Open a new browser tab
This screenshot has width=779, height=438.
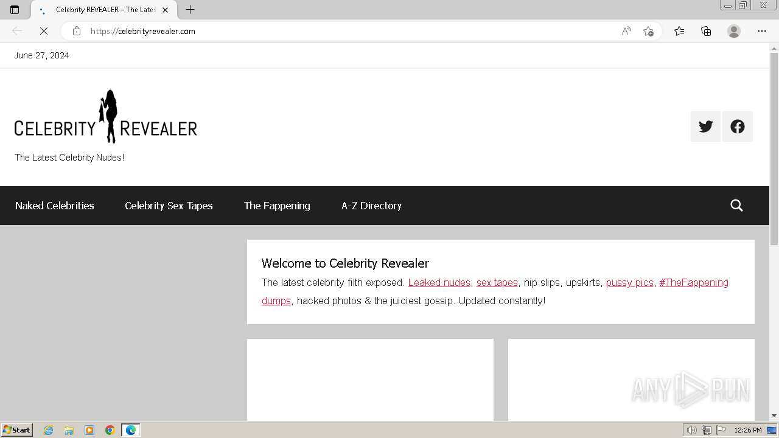pyautogui.click(x=190, y=10)
